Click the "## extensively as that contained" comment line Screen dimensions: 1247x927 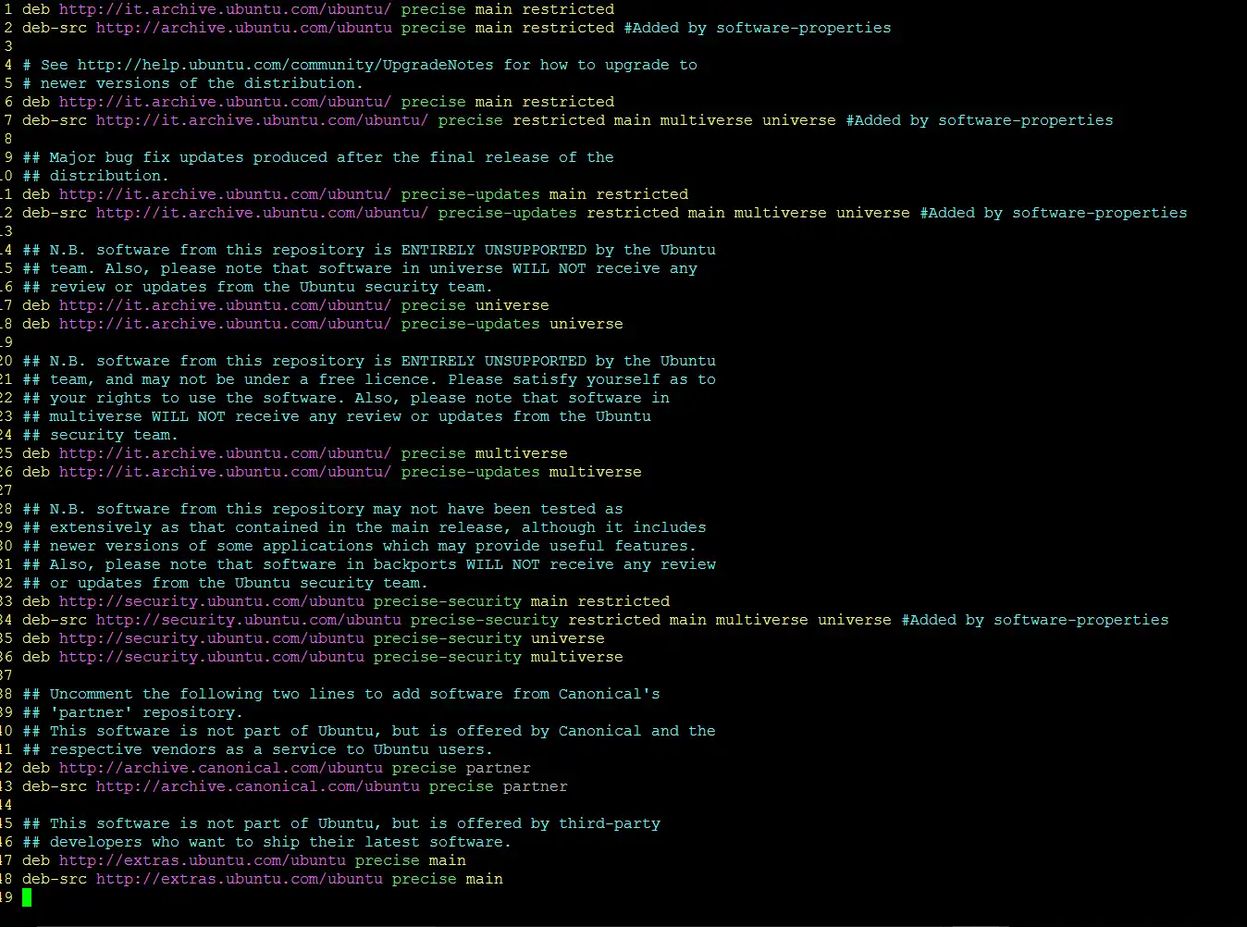(364, 527)
